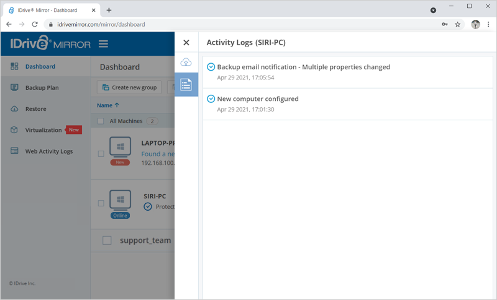
Task: Bookmark this page with the star
Action: click(x=457, y=24)
